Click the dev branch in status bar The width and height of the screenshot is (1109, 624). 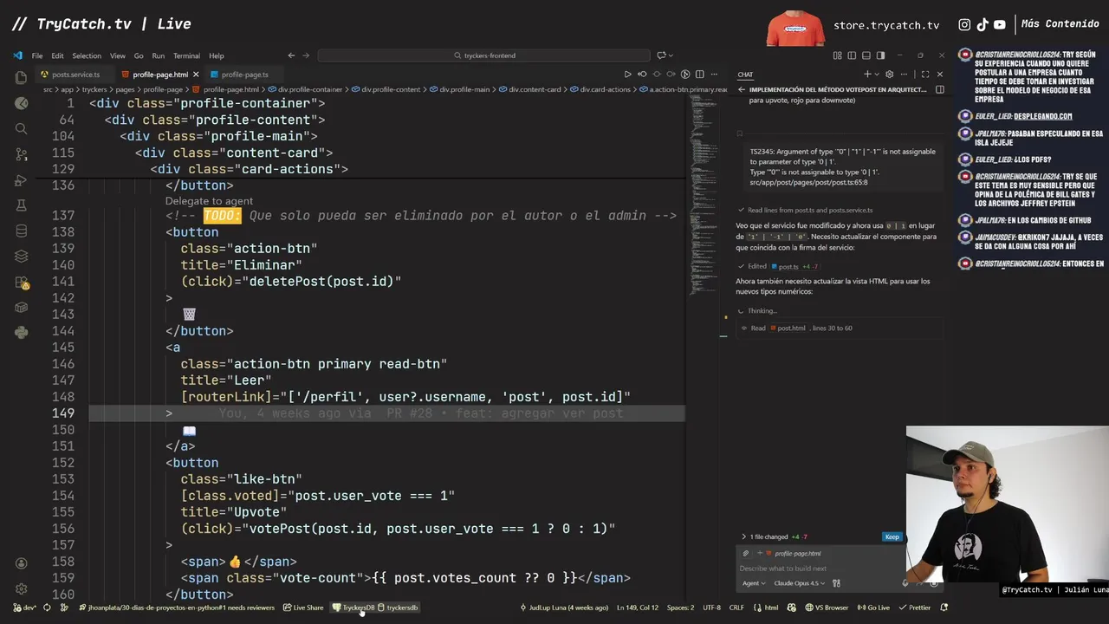point(24,608)
